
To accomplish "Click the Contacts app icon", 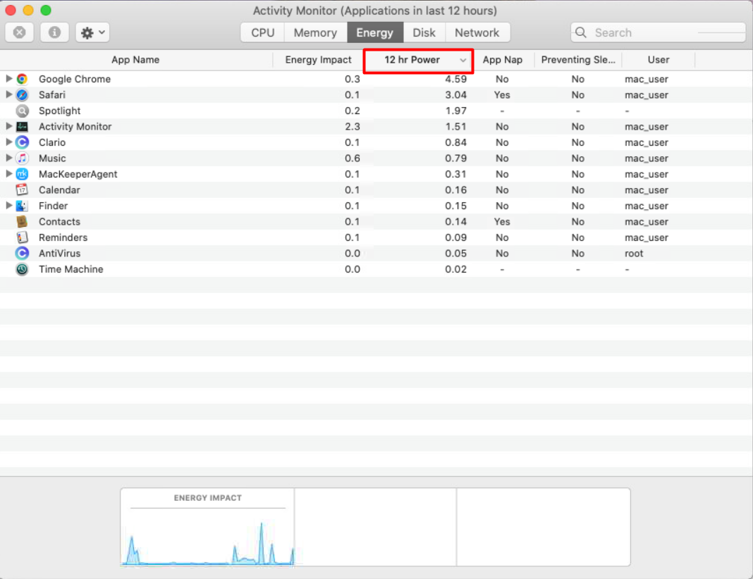I will tap(22, 222).
